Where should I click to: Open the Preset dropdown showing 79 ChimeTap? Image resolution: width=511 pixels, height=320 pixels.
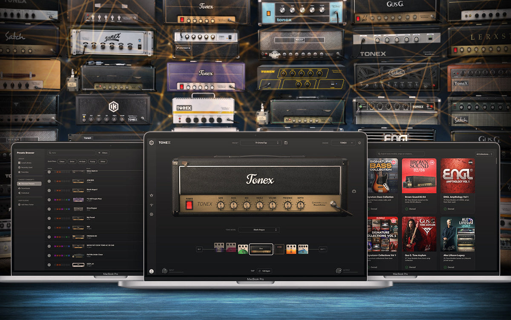pyautogui.click(x=261, y=143)
